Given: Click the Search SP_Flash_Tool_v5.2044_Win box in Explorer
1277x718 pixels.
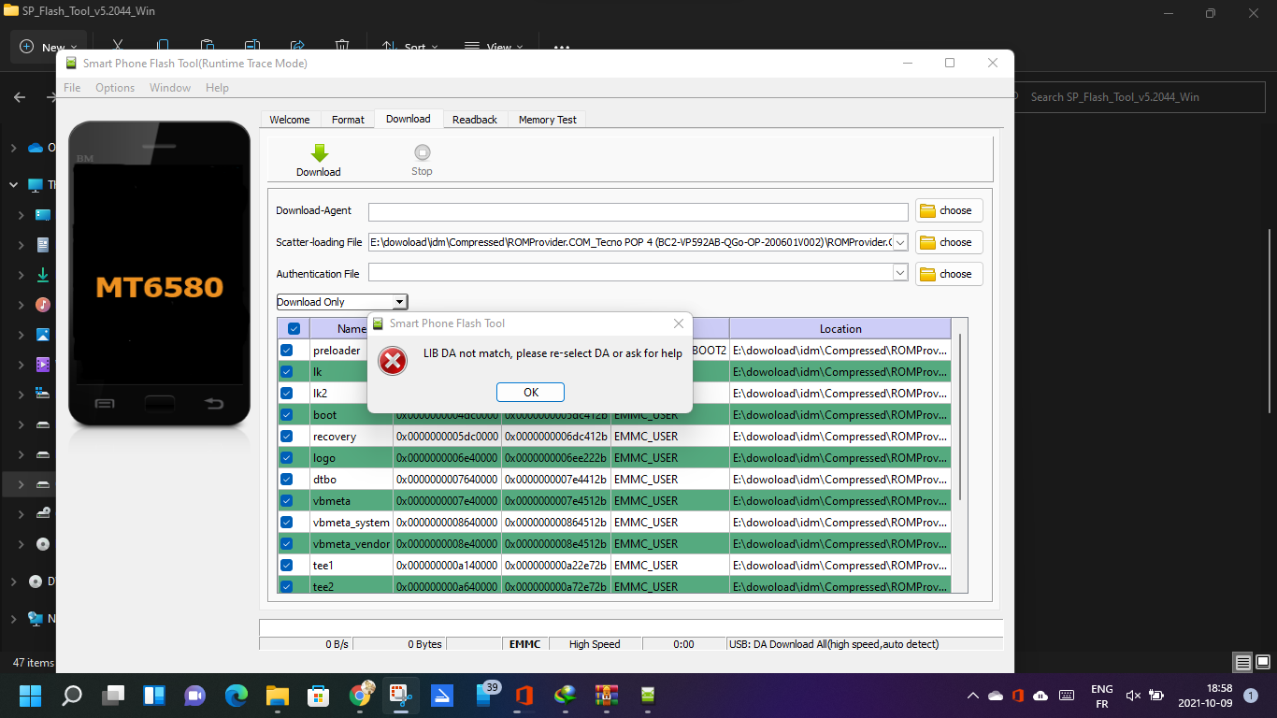Looking at the screenshot, I should click(1141, 97).
